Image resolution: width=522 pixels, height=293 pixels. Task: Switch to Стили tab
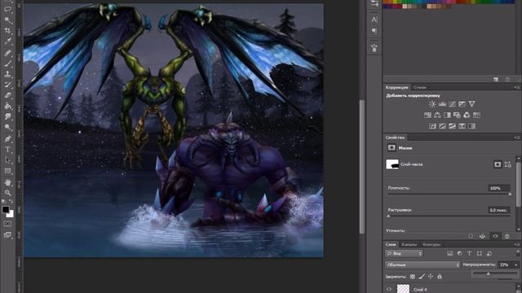420,87
